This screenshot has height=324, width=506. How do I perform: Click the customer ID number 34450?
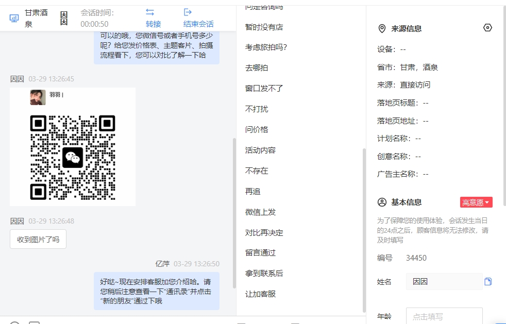coord(416,258)
